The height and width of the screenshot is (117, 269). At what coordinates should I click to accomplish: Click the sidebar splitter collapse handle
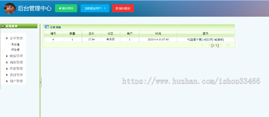click(40, 82)
